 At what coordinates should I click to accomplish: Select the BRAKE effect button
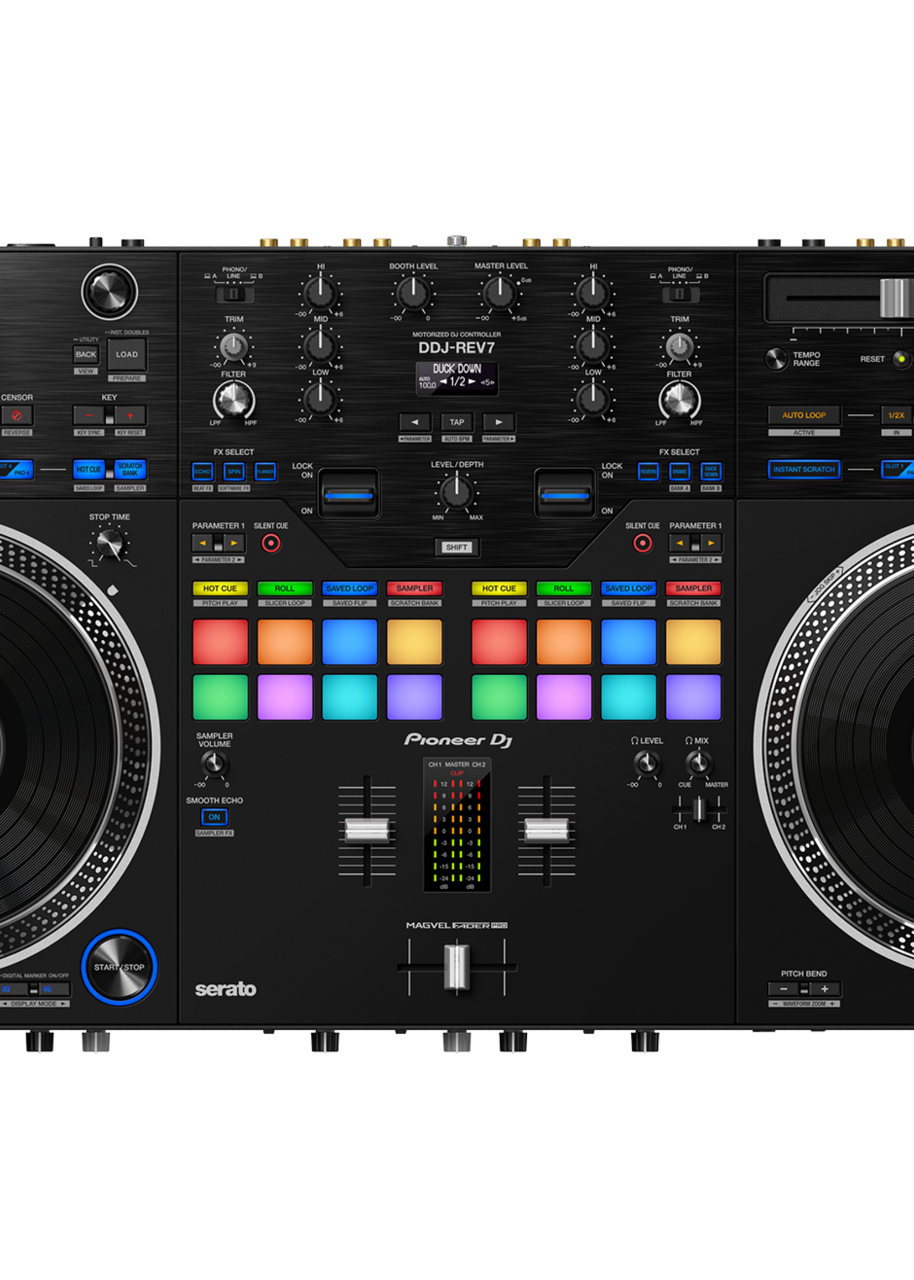click(x=680, y=471)
